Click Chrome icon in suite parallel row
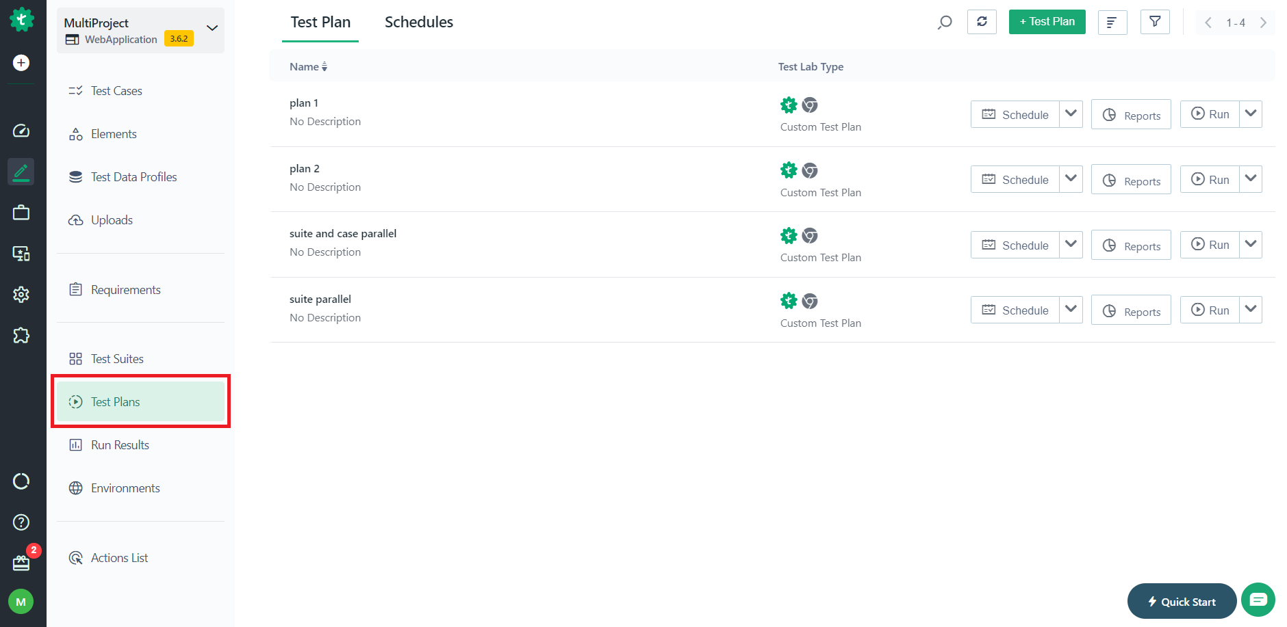Viewport: 1287px width, 627px height. 810,301
